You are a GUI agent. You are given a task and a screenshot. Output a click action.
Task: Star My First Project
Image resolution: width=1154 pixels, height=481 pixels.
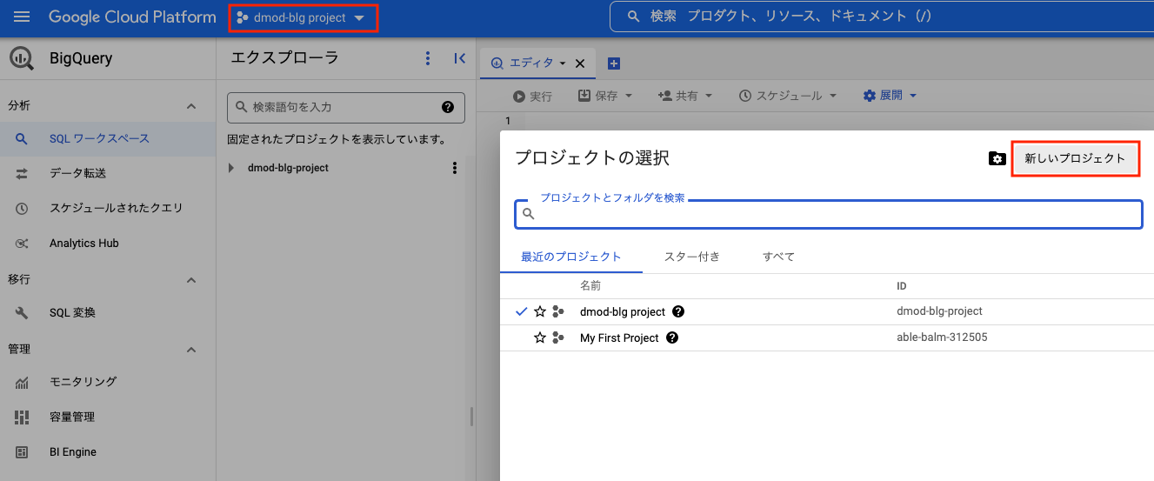tap(540, 337)
